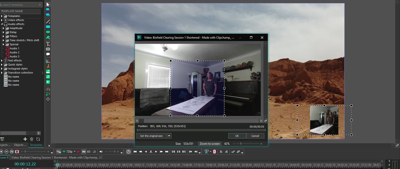Select the Instagram styles item
Image resolution: width=400 pixels, height=169 pixels.
point(18,69)
